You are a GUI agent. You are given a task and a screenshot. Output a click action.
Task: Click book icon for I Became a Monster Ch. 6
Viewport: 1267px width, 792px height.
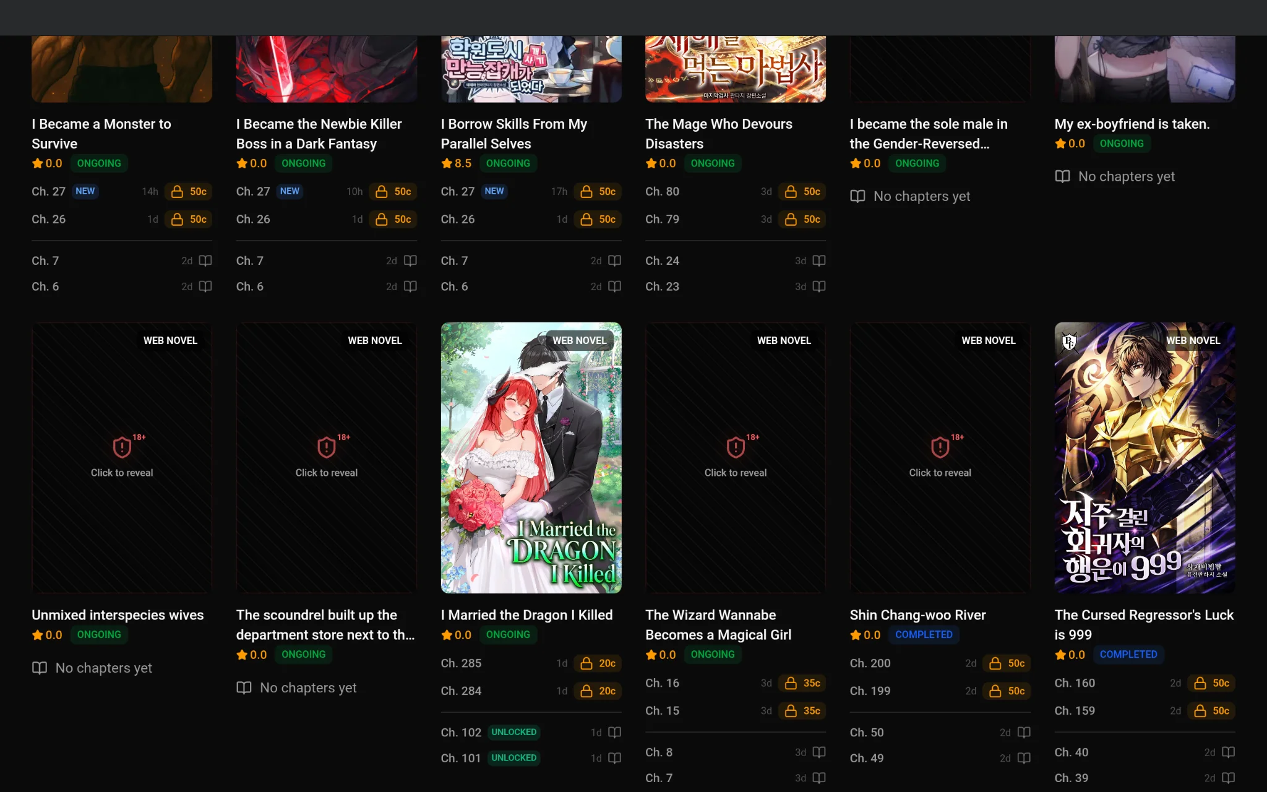tap(205, 286)
